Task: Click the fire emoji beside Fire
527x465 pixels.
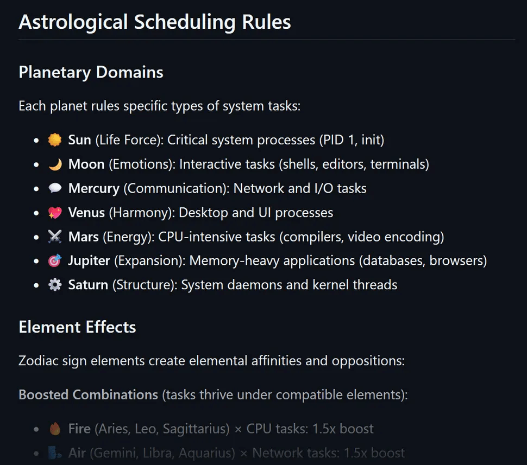Action: [54, 429]
